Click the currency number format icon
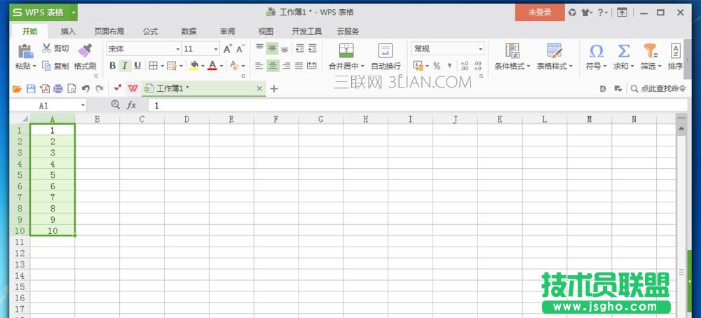The height and width of the screenshot is (318, 701). coord(418,66)
